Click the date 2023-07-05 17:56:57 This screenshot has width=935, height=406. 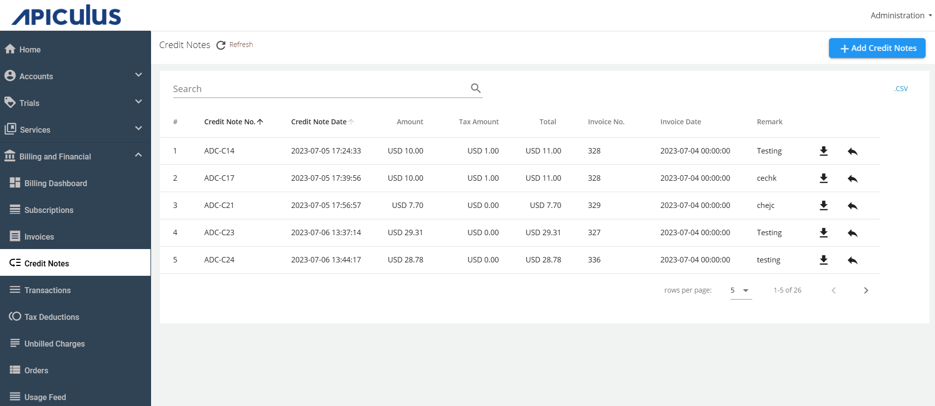pyautogui.click(x=326, y=205)
